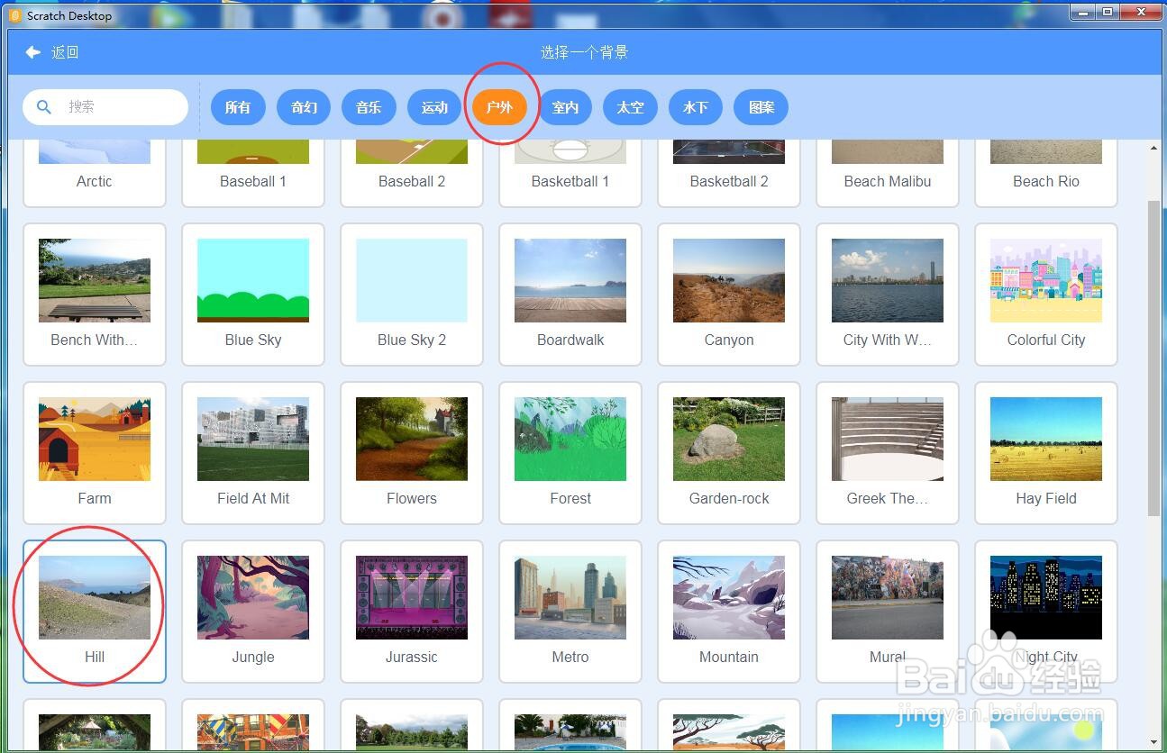Pick the Bench With View backdrop
The height and width of the screenshot is (753, 1167).
coord(95,295)
